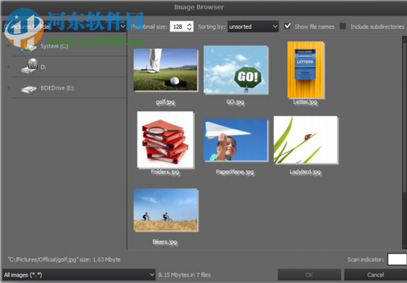Select the Bikers.jpg thumbnail
Screen dimensions: 407x283
166,210
